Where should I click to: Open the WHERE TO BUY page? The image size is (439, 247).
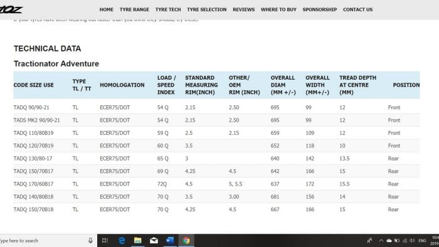pyautogui.click(x=278, y=9)
